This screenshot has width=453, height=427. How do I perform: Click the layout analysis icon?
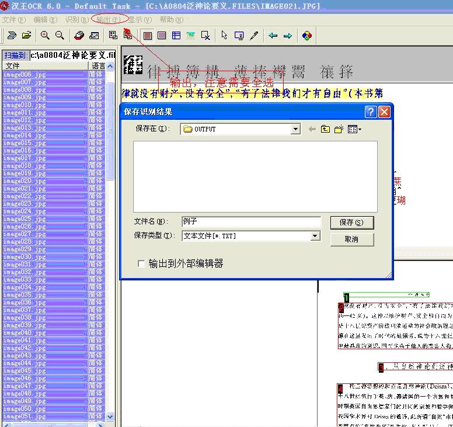click(113, 36)
